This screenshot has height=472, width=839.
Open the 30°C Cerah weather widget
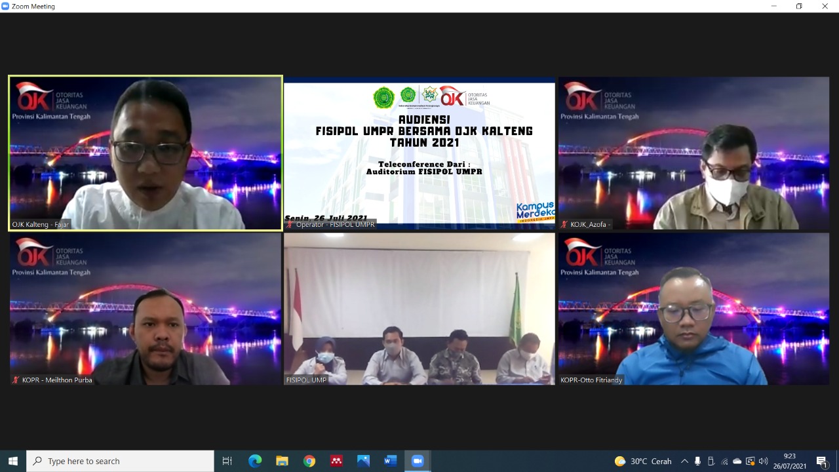(x=643, y=461)
